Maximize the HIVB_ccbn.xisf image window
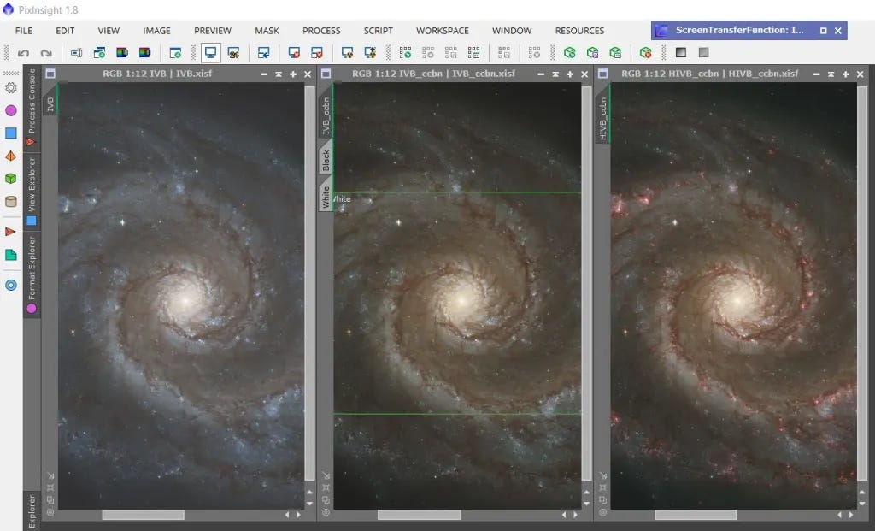Screen dimensions: 875x531 click(x=845, y=74)
